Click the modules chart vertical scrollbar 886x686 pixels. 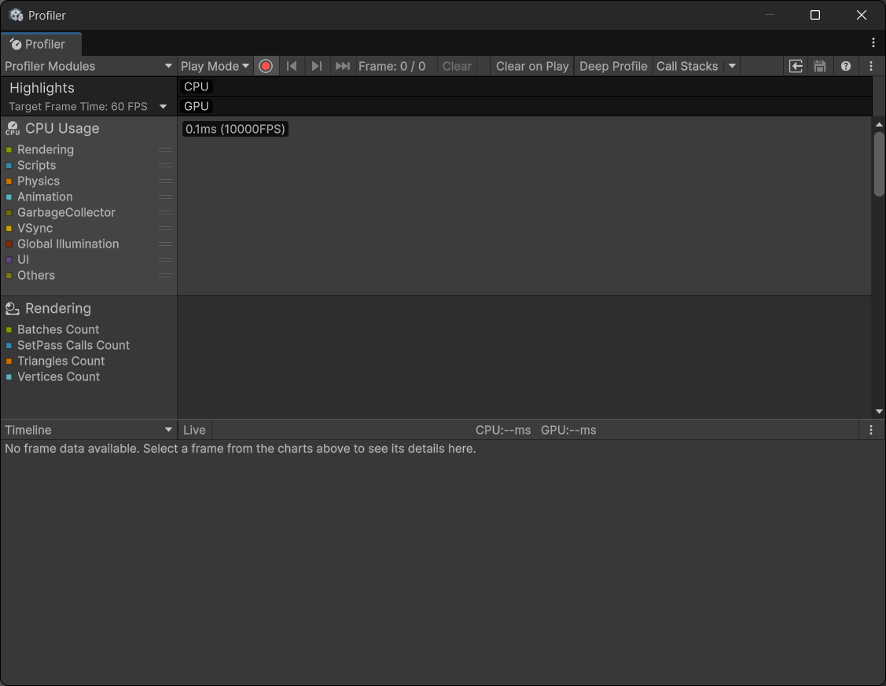(x=879, y=165)
